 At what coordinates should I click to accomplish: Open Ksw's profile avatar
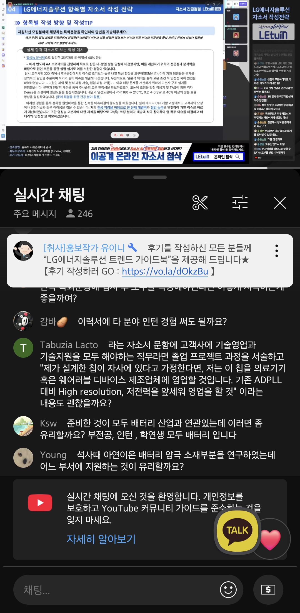pos(23,426)
